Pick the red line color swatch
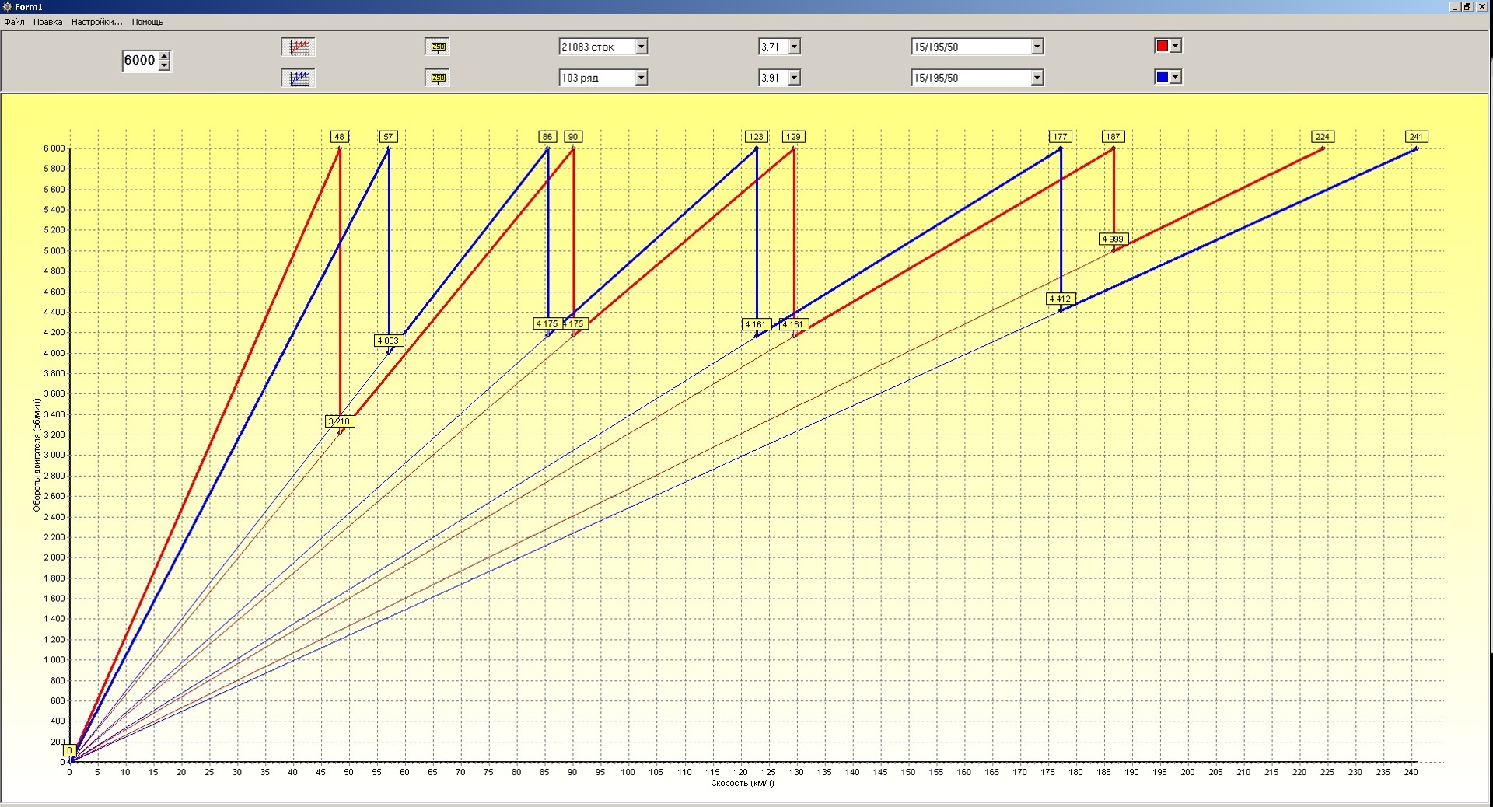The image size is (1493, 807). [x=1163, y=46]
